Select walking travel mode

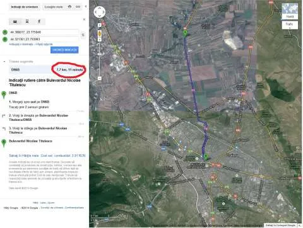(39, 21)
